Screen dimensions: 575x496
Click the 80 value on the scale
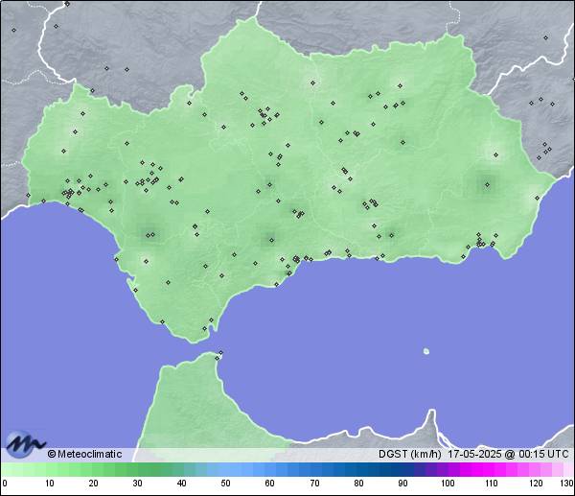(x=358, y=484)
